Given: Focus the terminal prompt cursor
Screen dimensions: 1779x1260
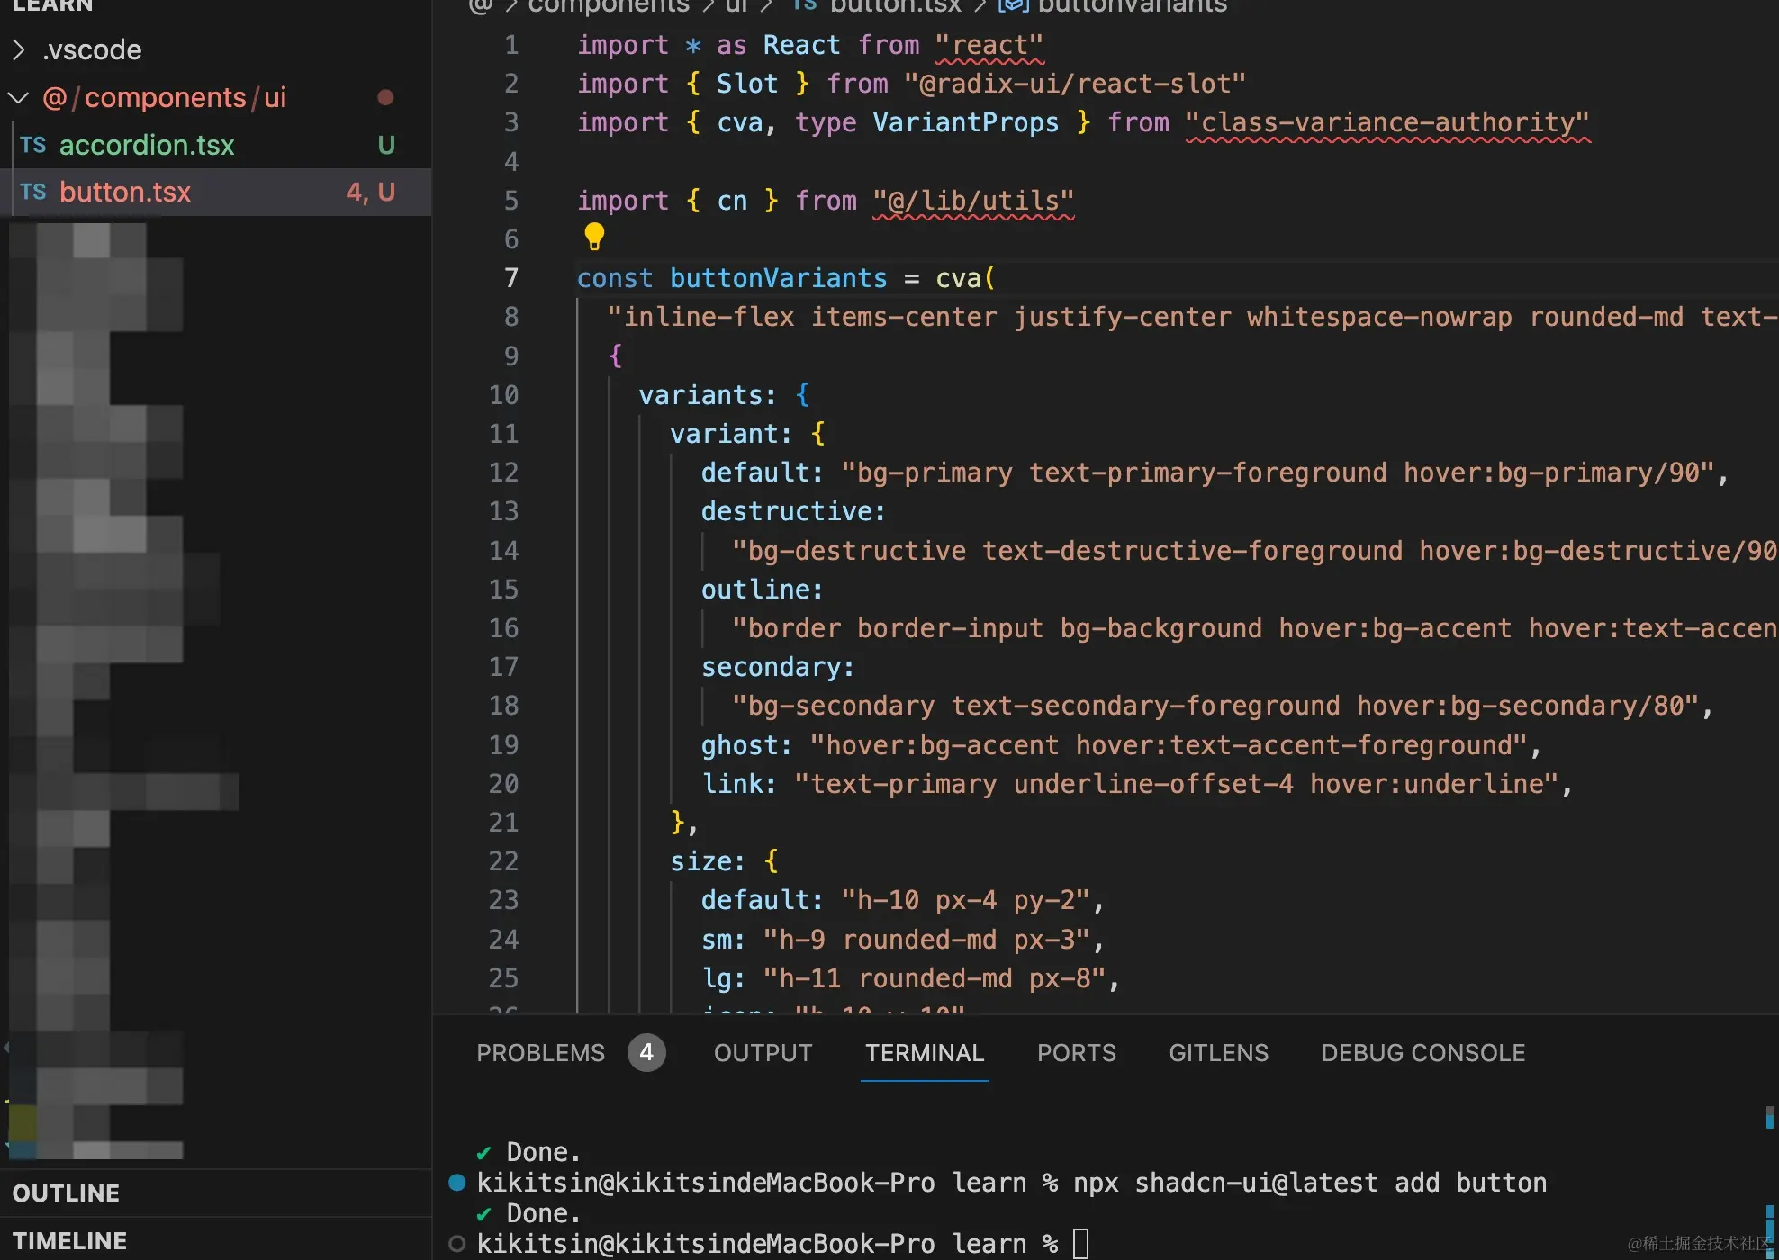Looking at the screenshot, I should click(1081, 1244).
